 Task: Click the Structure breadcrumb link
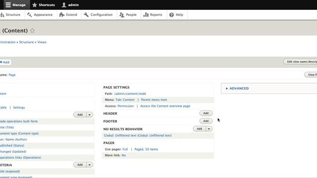click(26, 42)
